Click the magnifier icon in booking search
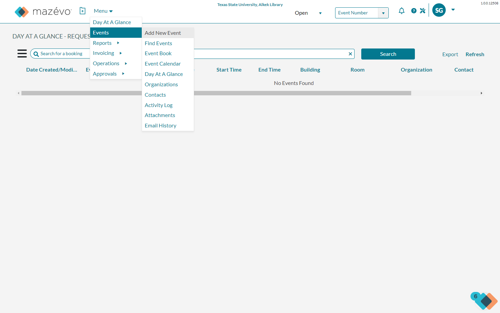 [36, 54]
